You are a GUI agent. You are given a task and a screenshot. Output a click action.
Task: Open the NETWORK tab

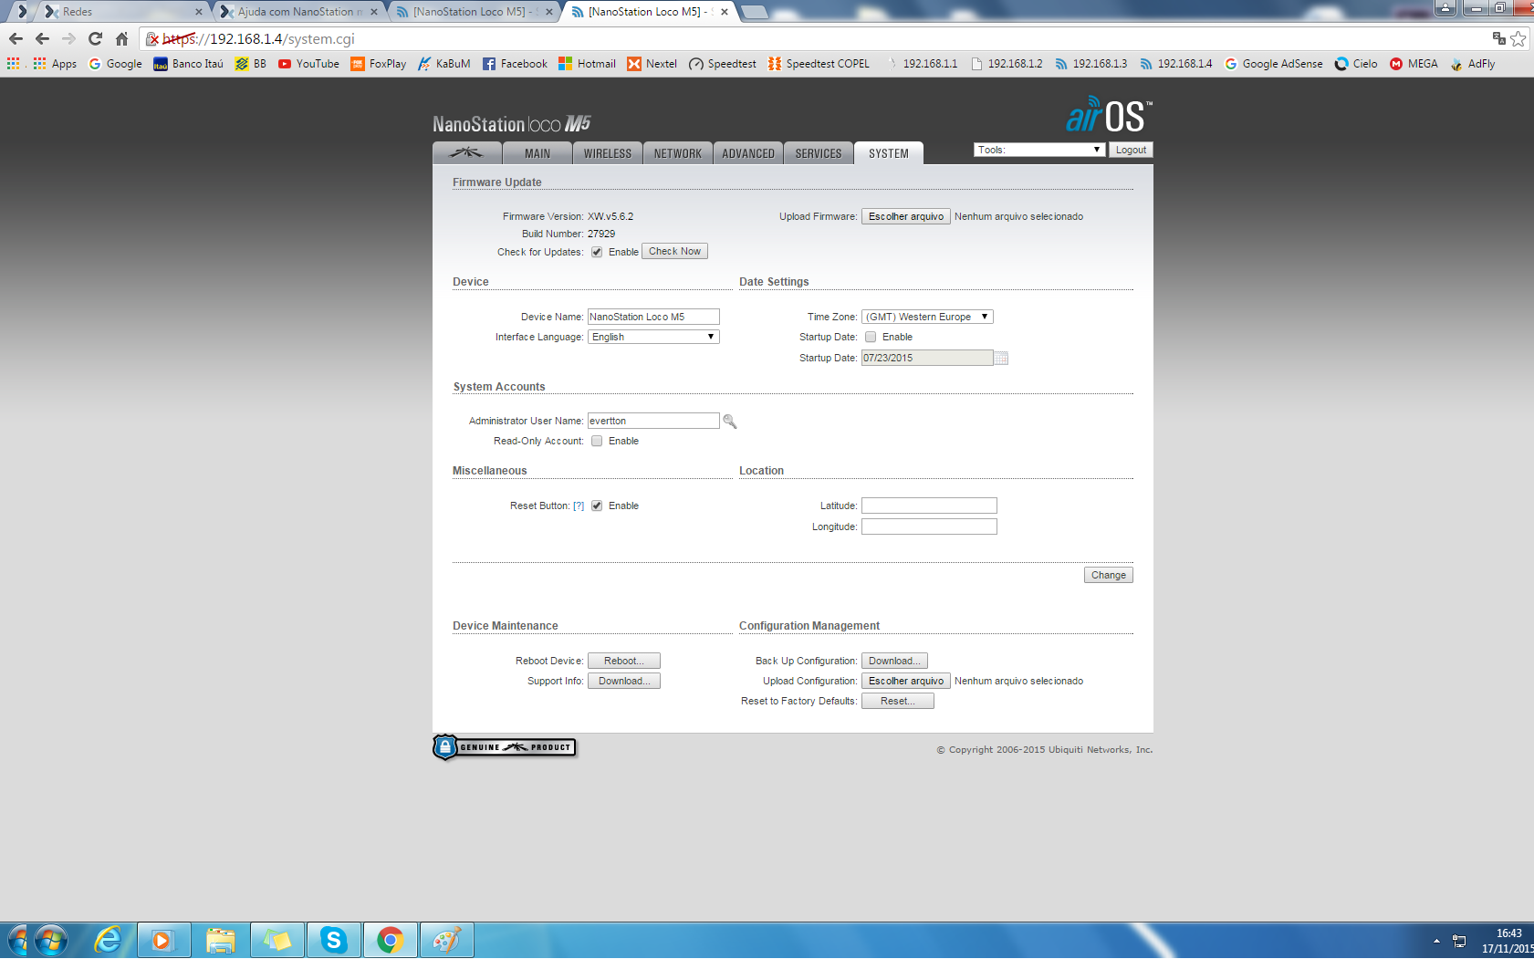(678, 153)
